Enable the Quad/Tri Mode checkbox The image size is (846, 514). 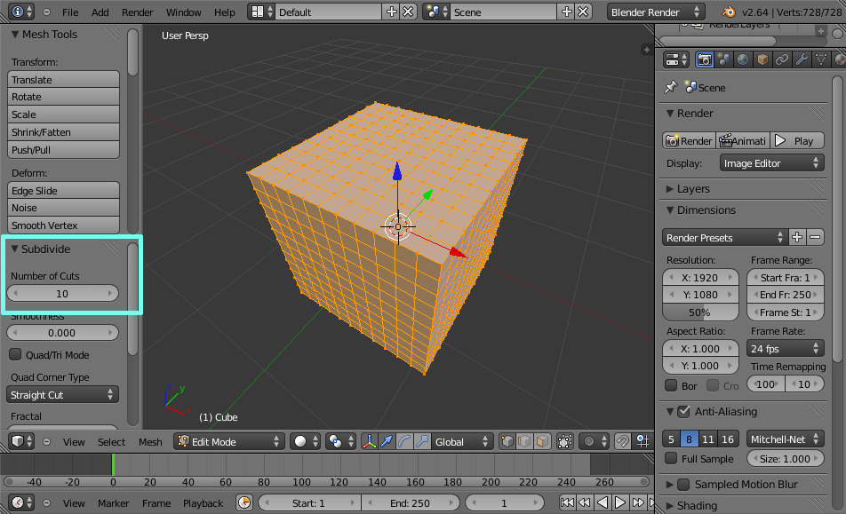(15, 355)
